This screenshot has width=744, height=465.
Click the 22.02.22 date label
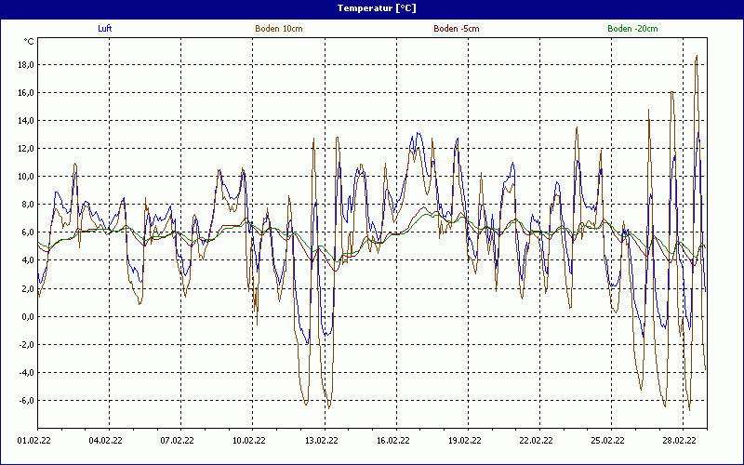point(536,442)
